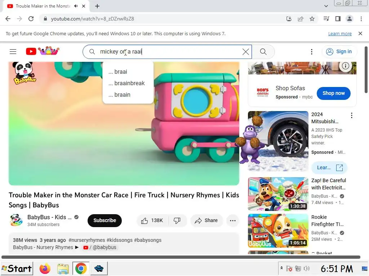Share the video
Image resolution: width=369 pixels, height=276 pixels.
(206, 220)
